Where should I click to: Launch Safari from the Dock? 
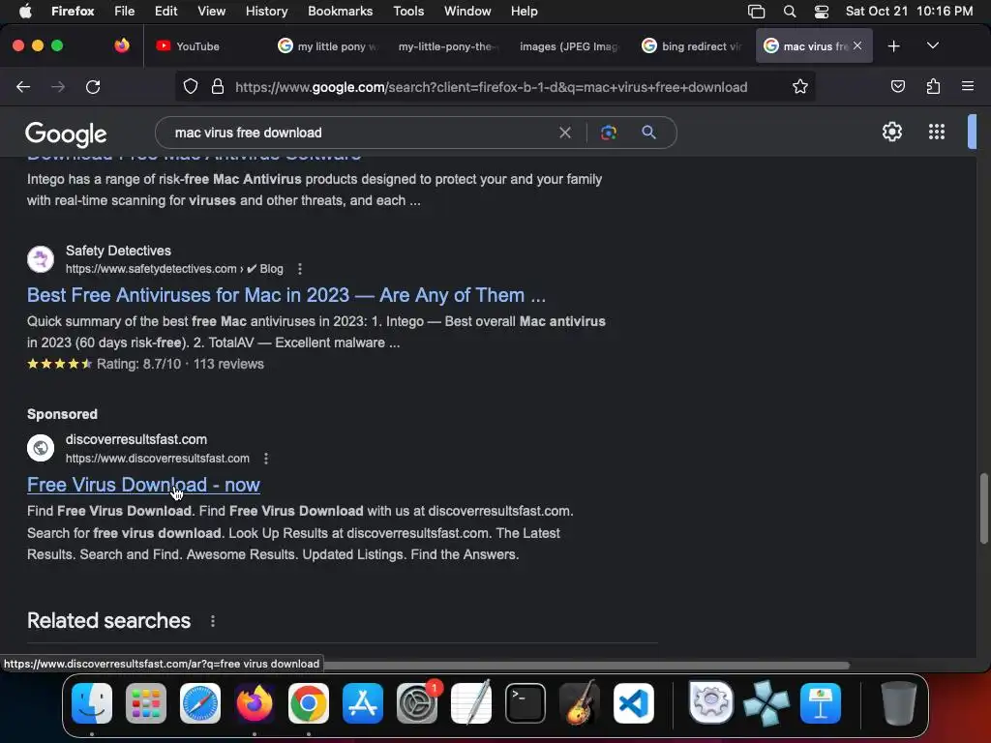tap(200, 703)
